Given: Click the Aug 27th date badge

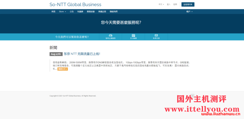Looking at the screenshot, I should point(56,54).
